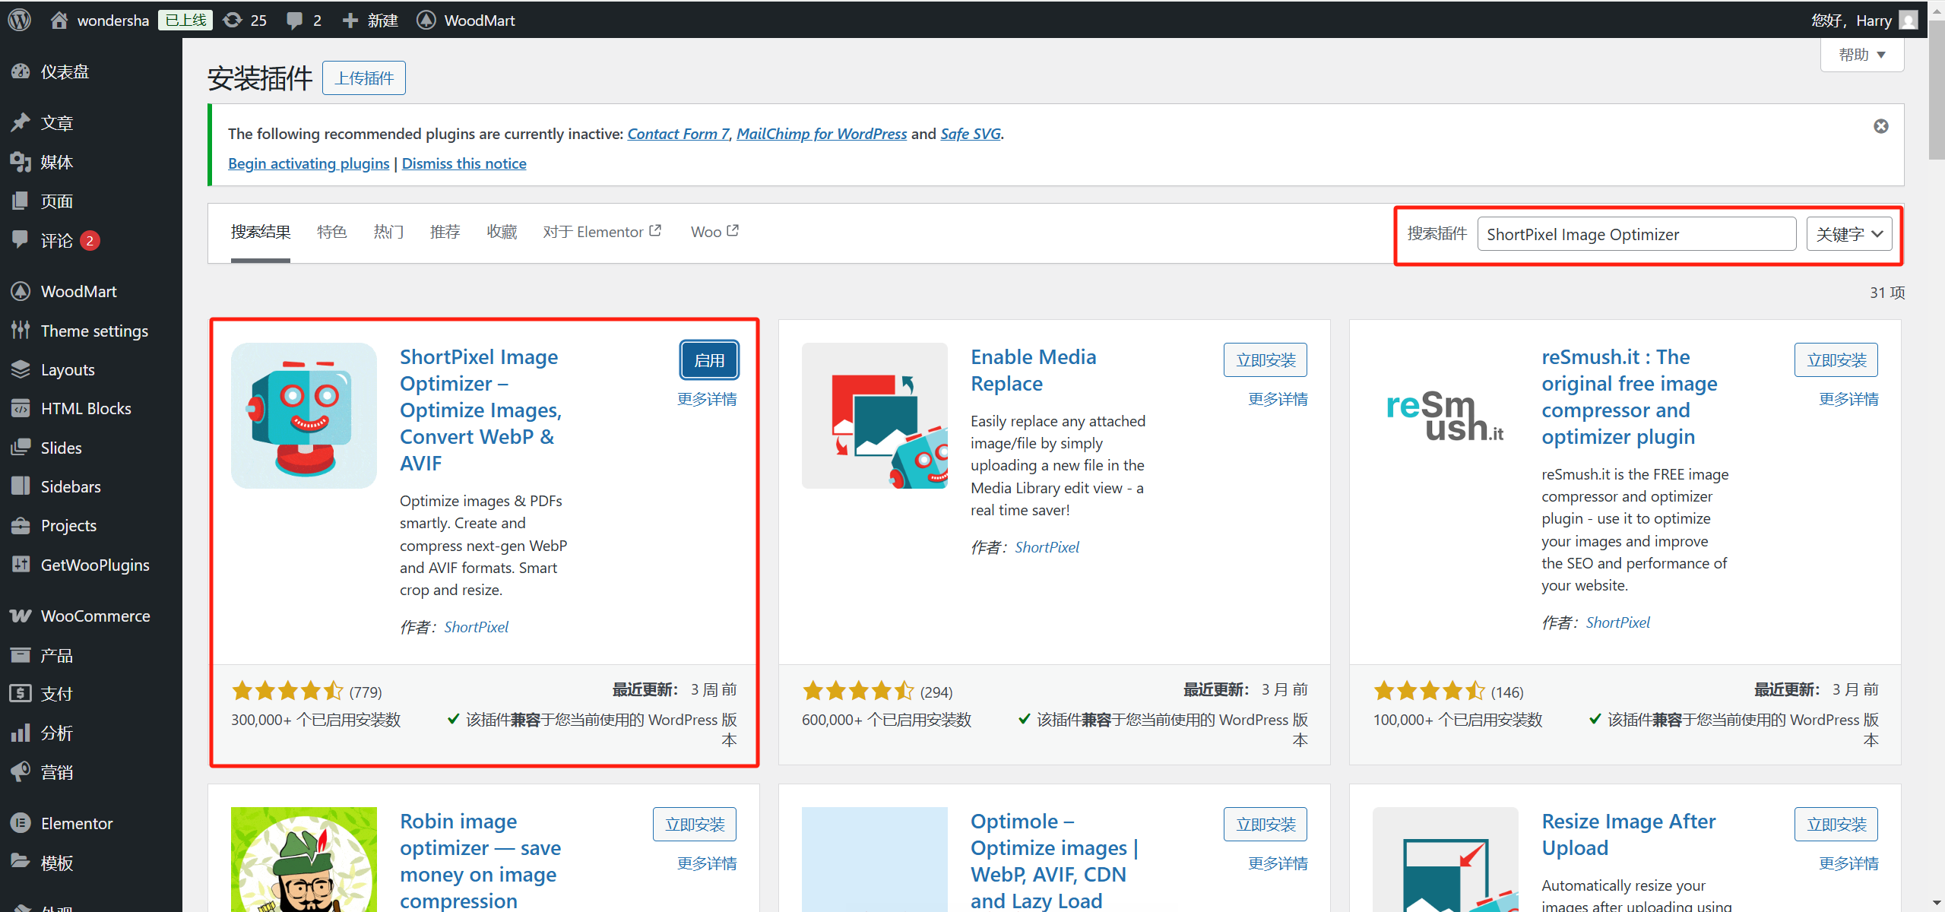Image resolution: width=1945 pixels, height=912 pixels.
Task: Enable ShortPixel Image Optimizer via 启用 button
Action: point(708,359)
